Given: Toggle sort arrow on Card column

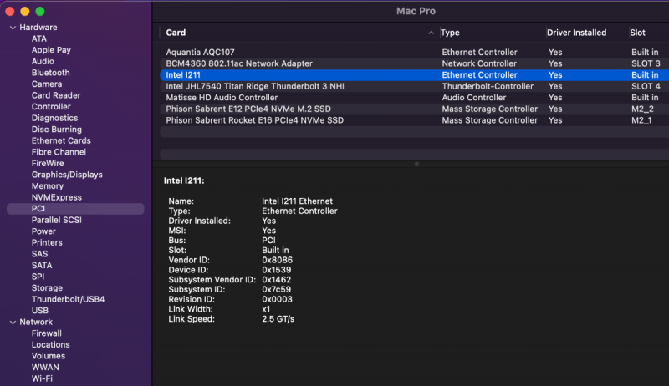Looking at the screenshot, I should [431, 33].
